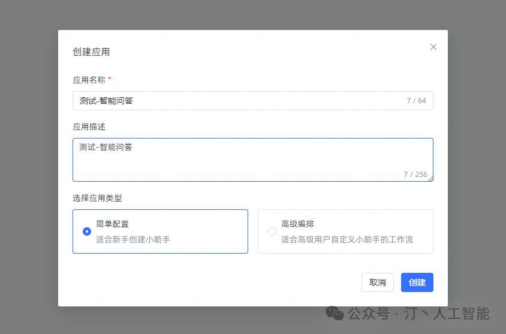This screenshot has width=506, height=334.
Task: Click the 应用名称 input field
Action: [x=240, y=101]
